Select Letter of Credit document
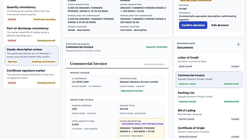Image resolution: width=247 pixels, height=139 pixels. 209,62
